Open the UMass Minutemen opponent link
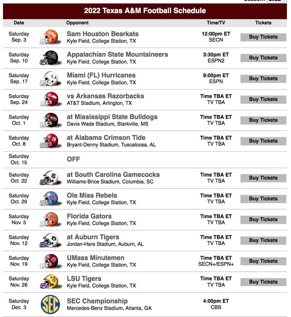291x317 pixels. tap(95, 258)
